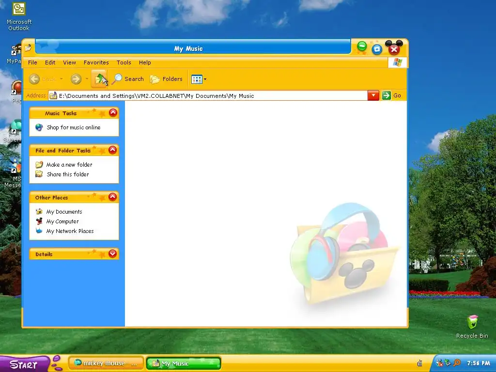Image resolution: width=496 pixels, height=372 pixels.
Task: Toggle the Folders pane button
Action: click(167, 79)
